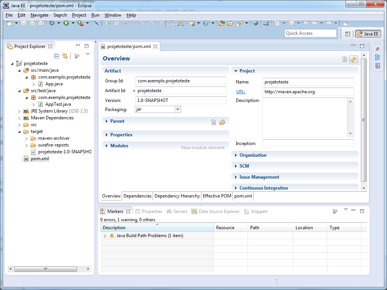Viewport: 387px width, 290px height.
Task: Open the Window menu
Action: point(113,15)
